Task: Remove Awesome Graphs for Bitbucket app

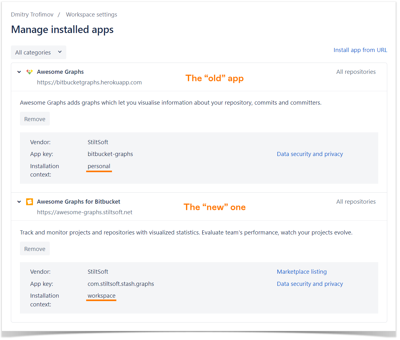Action: pyautogui.click(x=35, y=249)
